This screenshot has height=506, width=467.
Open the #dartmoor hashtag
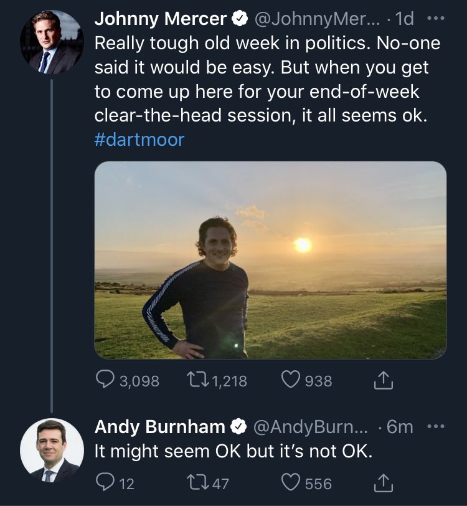tap(139, 139)
